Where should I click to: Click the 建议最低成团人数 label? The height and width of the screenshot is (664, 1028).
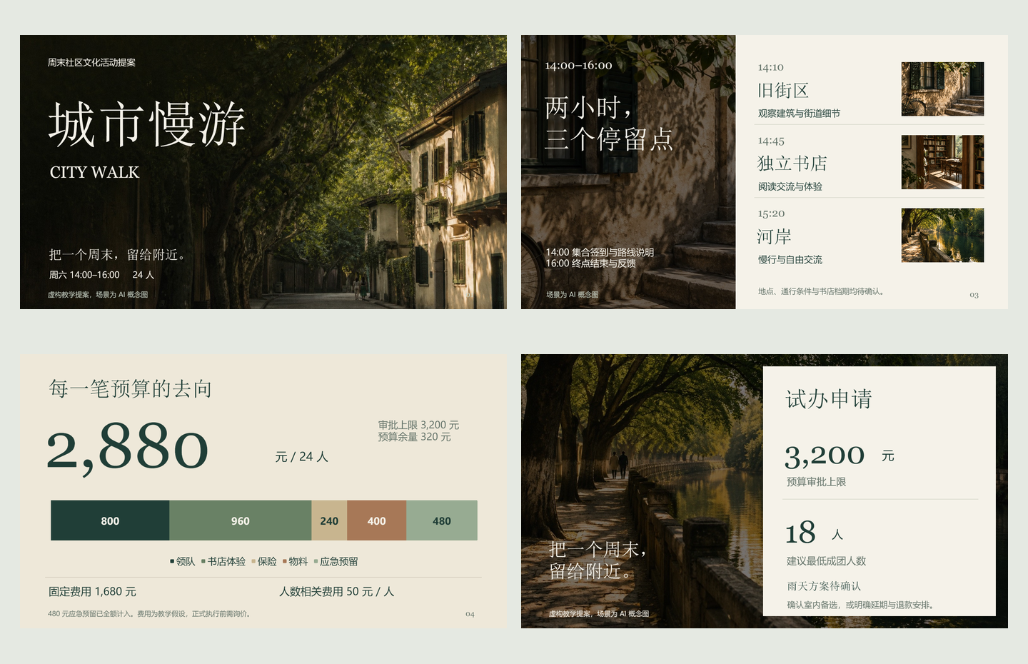[x=826, y=561]
